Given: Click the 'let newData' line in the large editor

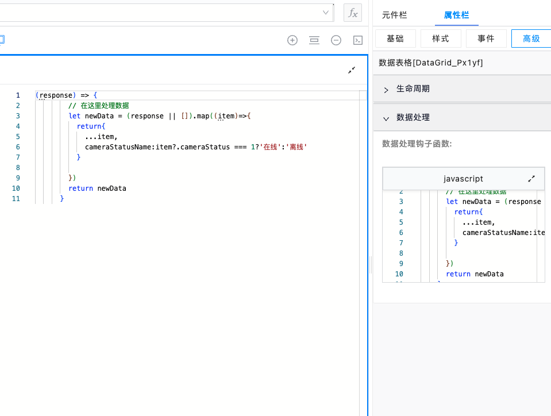Looking at the screenshot, I should (x=160, y=116).
